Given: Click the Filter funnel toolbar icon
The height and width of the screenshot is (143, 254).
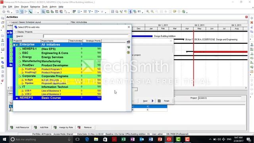Looking at the screenshot, I should click(89, 12).
